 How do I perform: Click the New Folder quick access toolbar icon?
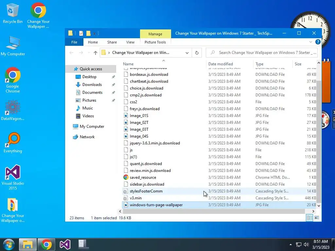point(88,33)
